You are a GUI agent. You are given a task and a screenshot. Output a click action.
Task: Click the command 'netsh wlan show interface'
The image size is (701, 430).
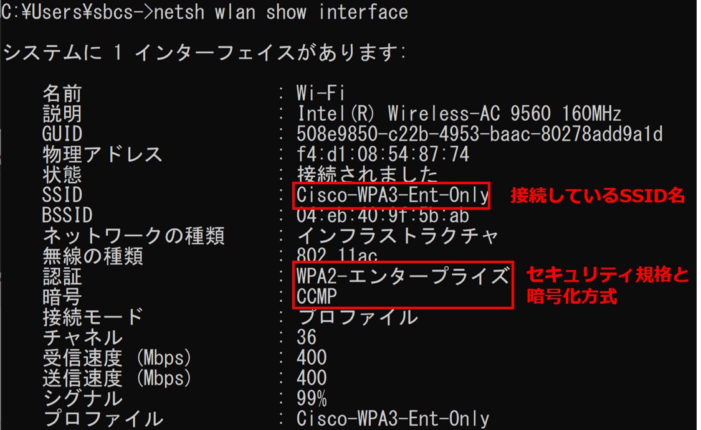[281, 12]
